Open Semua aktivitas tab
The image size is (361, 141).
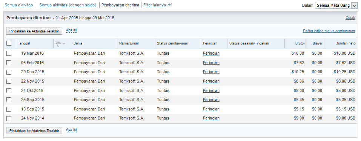tap(18, 5)
